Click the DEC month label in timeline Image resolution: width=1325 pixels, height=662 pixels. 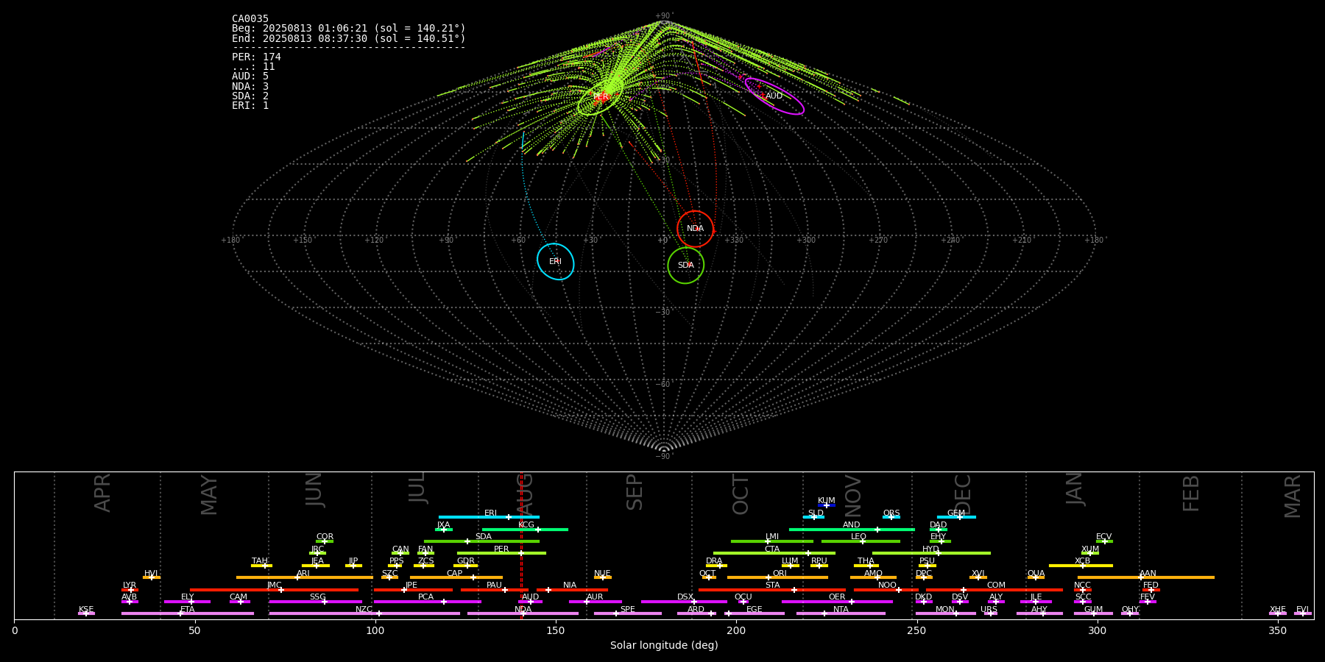pos(963,494)
